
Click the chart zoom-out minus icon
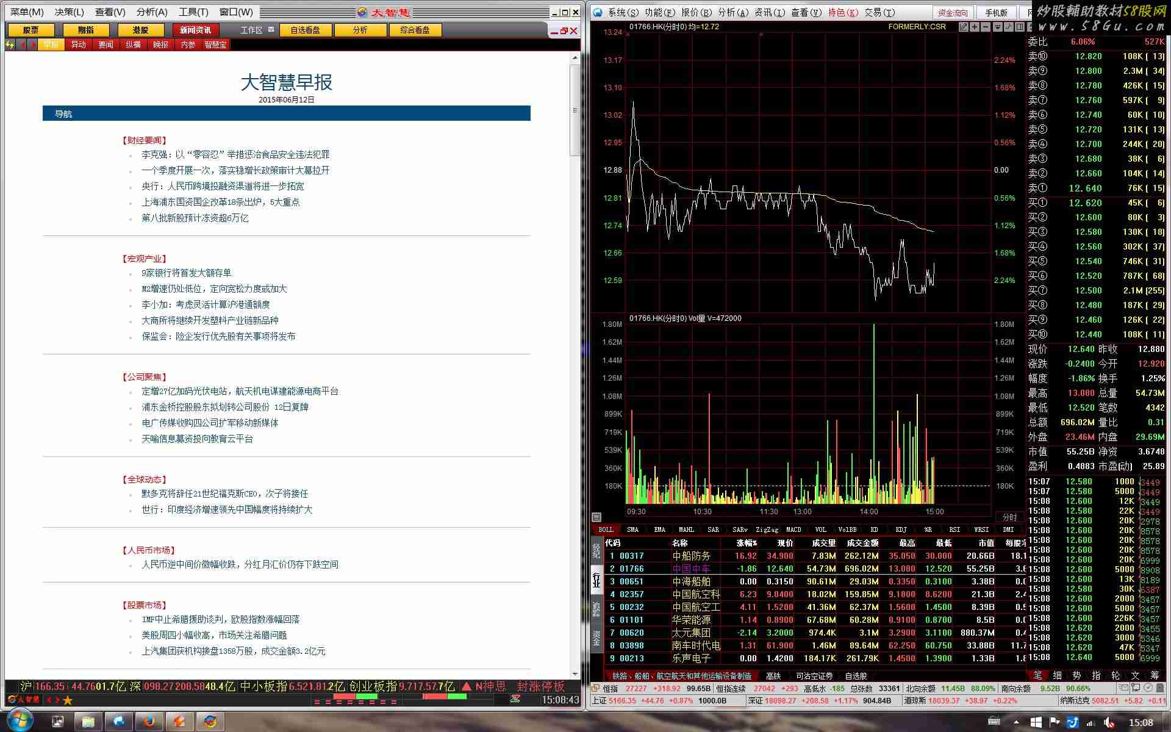pyautogui.click(x=986, y=27)
